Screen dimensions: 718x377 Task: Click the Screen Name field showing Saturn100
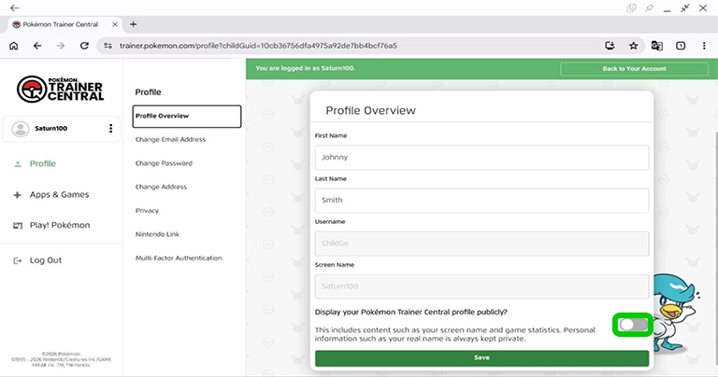[x=481, y=286]
